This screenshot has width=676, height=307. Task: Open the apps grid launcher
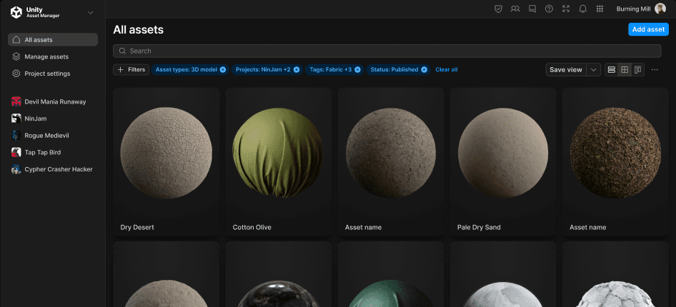(x=600, y=9)
